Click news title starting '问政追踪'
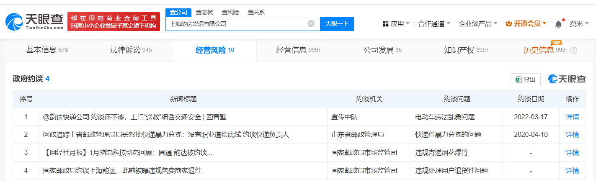 (x=166, y=135)
